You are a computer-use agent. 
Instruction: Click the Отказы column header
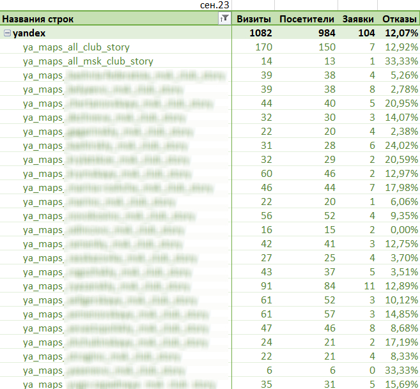pos(400,19)
